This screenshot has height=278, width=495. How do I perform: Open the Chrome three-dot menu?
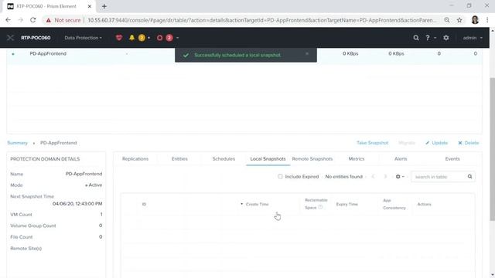487,20
